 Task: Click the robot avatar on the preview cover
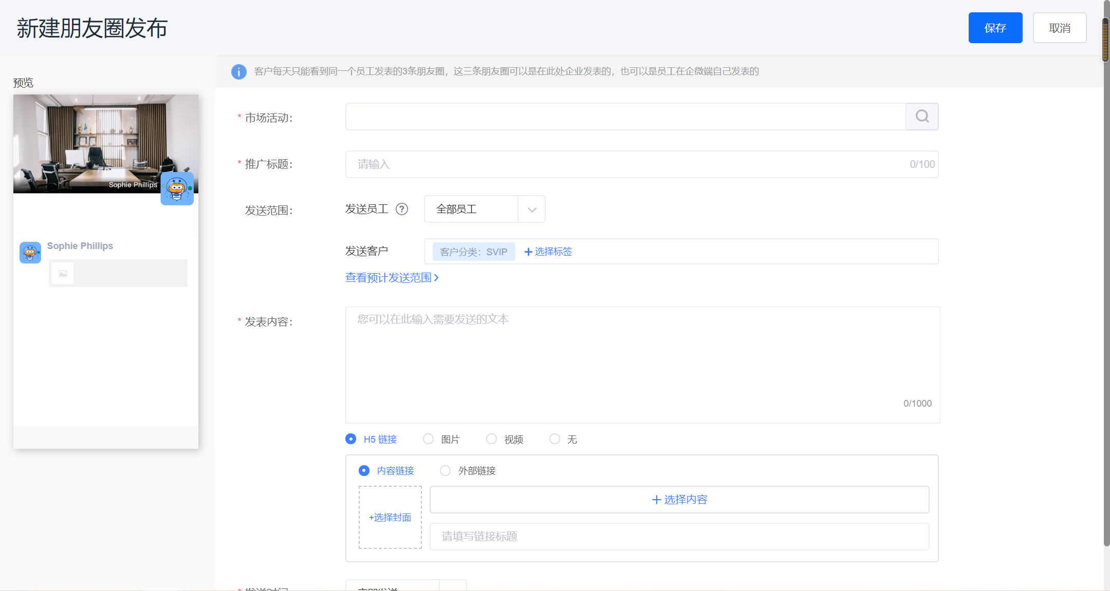click(x=177, y=188)
